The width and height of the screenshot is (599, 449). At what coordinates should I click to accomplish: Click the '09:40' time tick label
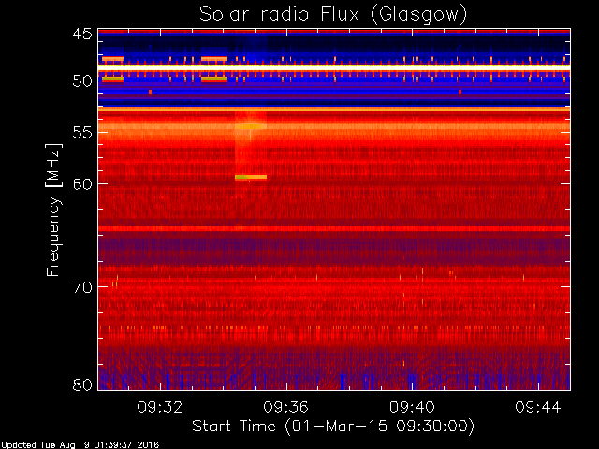coord(412,407)
